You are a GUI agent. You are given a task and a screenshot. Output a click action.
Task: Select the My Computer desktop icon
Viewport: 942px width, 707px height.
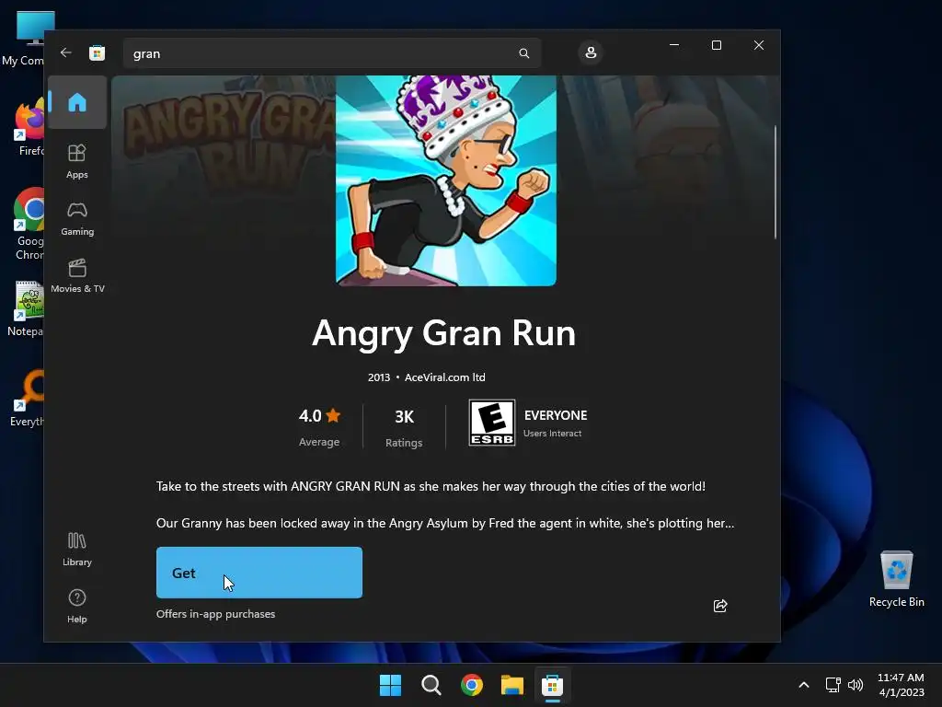[x=24, y=39]
